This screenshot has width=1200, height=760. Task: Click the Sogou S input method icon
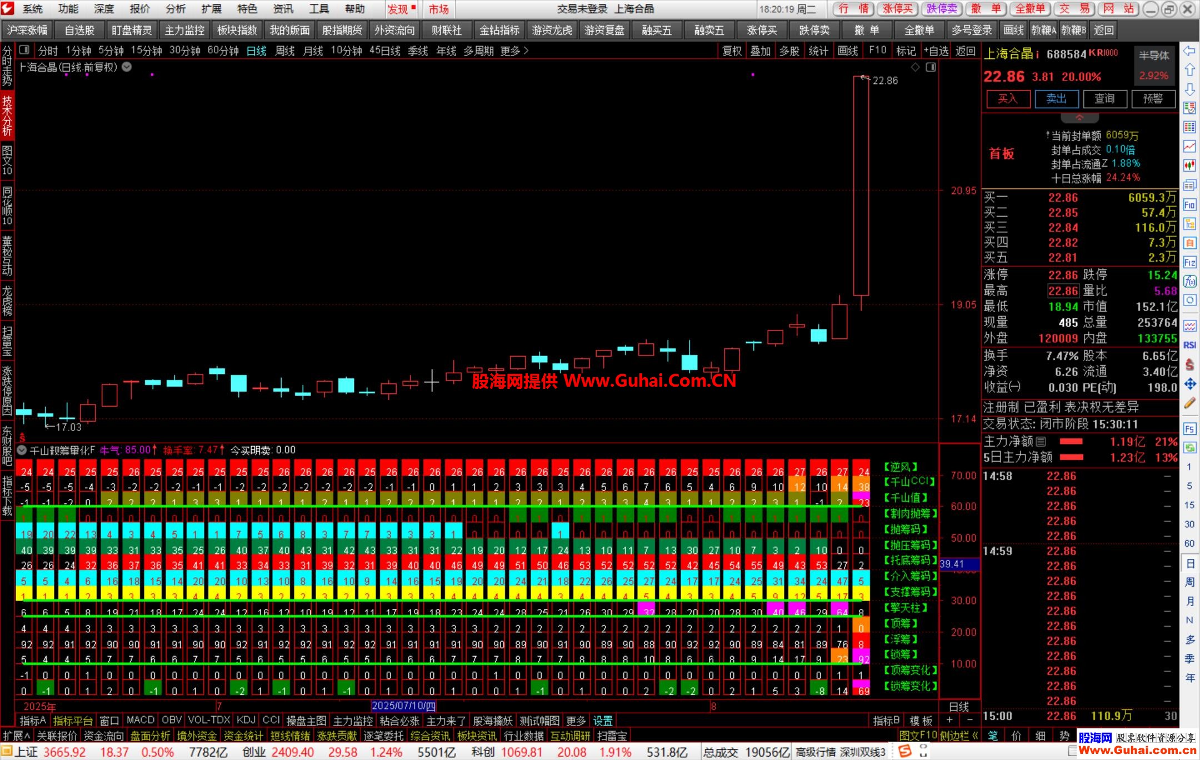point(905,751)
